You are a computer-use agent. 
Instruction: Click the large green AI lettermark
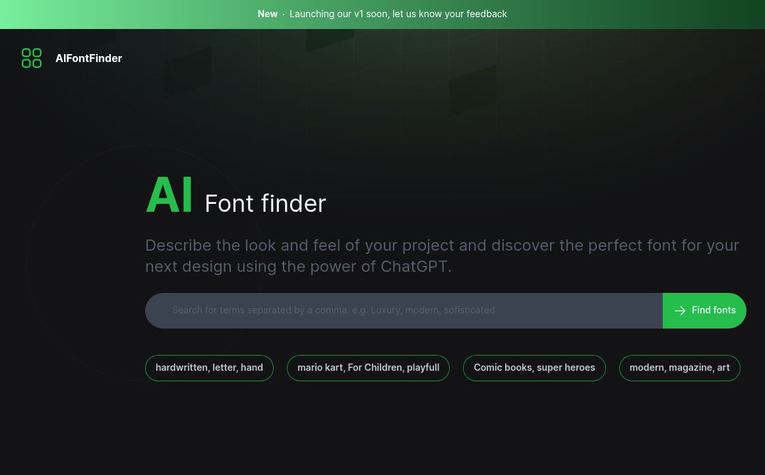pos(169,194)
